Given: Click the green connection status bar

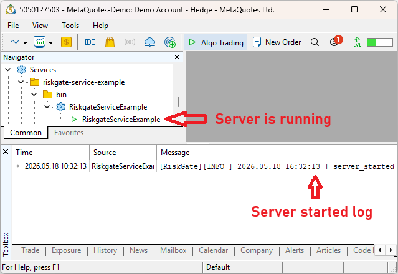Looking at the screenshot, I should point(380,42).
